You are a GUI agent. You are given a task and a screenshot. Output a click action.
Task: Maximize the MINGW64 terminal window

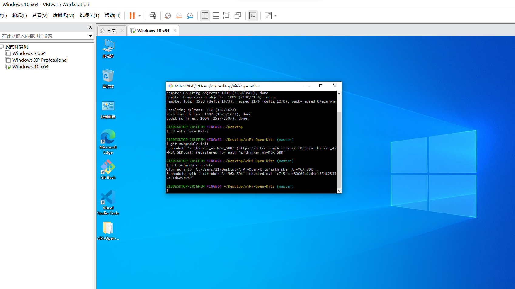pos(321,86)
